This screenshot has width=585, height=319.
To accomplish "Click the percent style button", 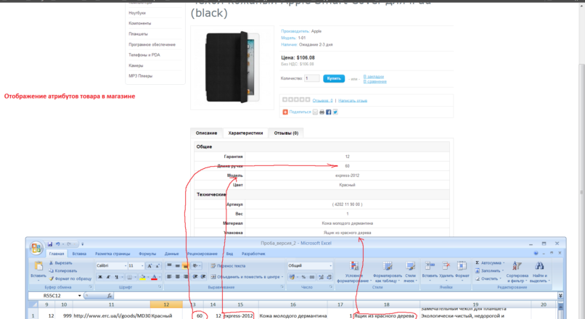I will (x=303, y=277).
